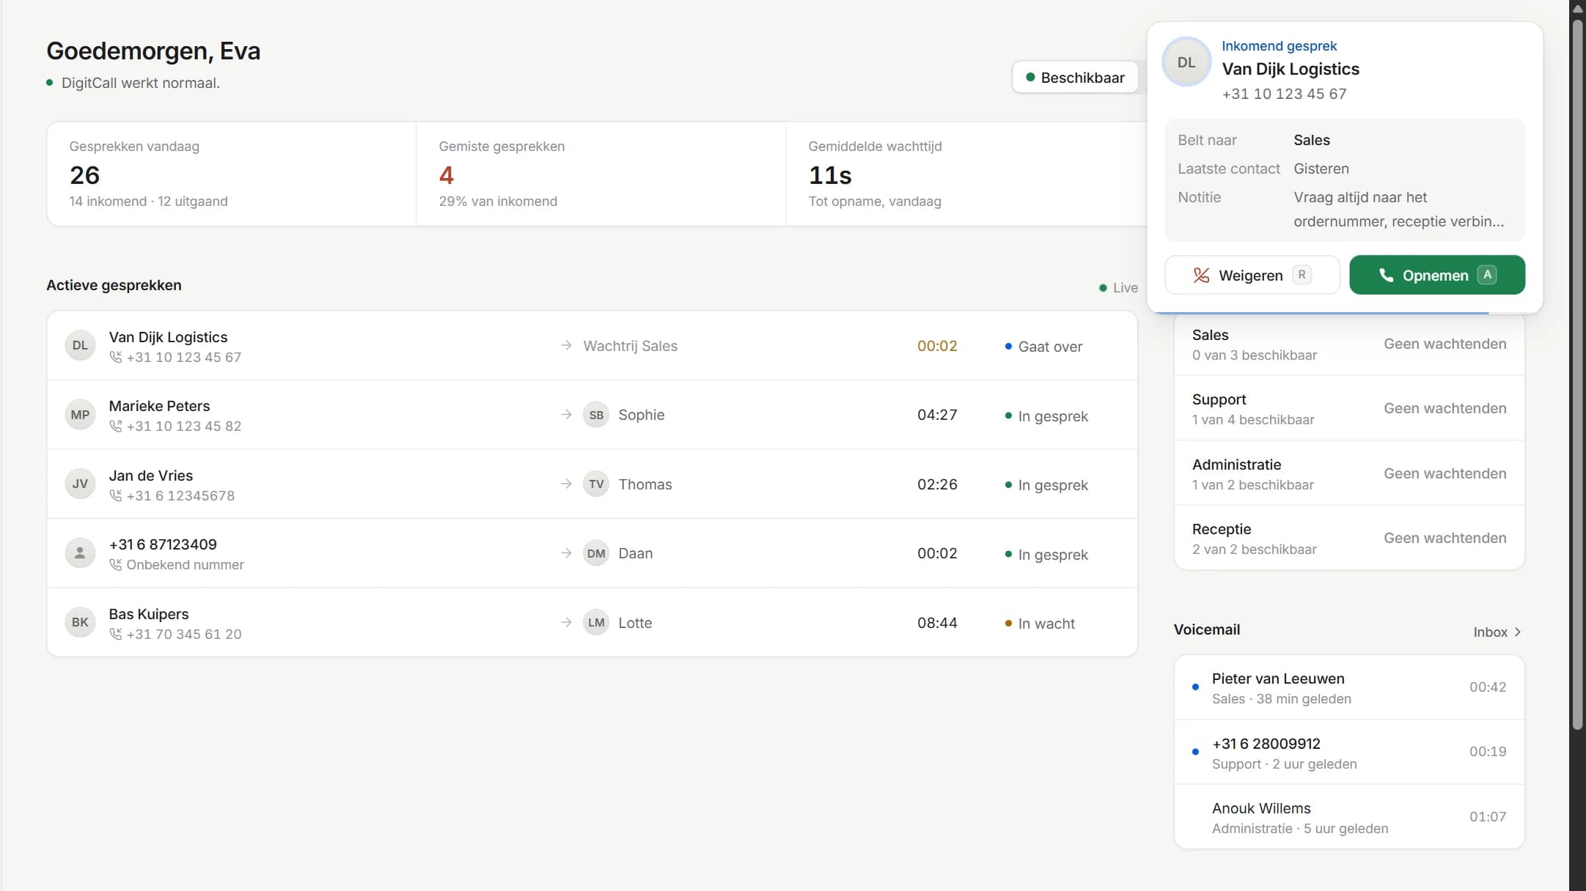Click the DigitCall werkt normaal status text
The height and width of the screenshot is (891, 1586).
coord(141,83)
